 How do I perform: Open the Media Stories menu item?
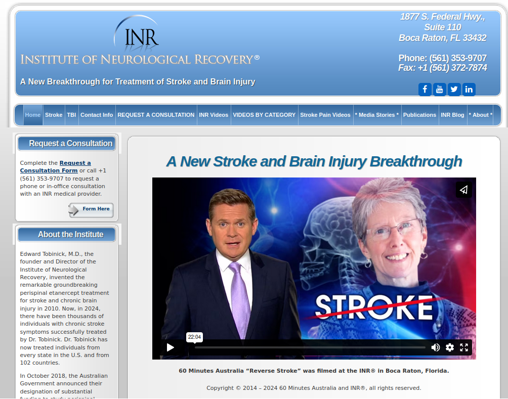[377, 115]
